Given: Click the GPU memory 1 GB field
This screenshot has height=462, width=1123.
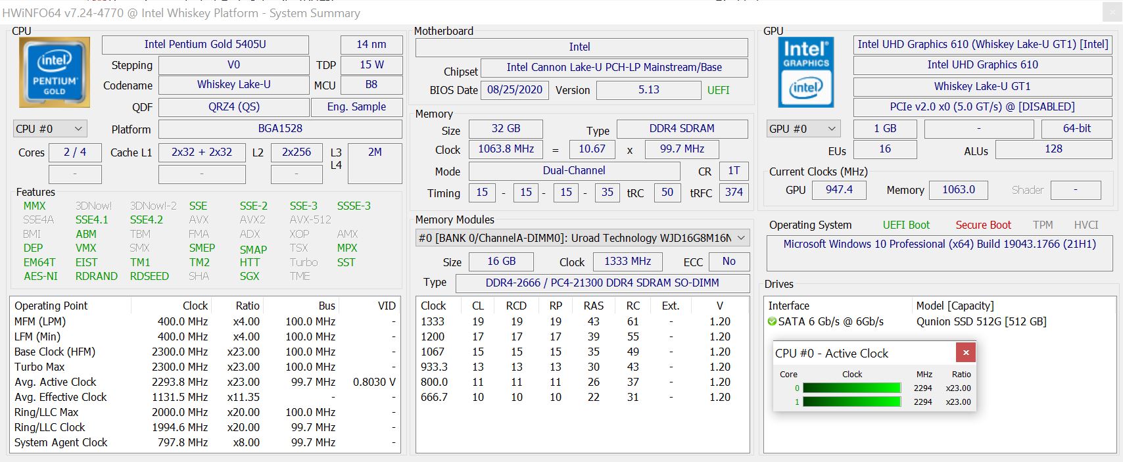Looking at the screenshot, I should click(885, 128).
